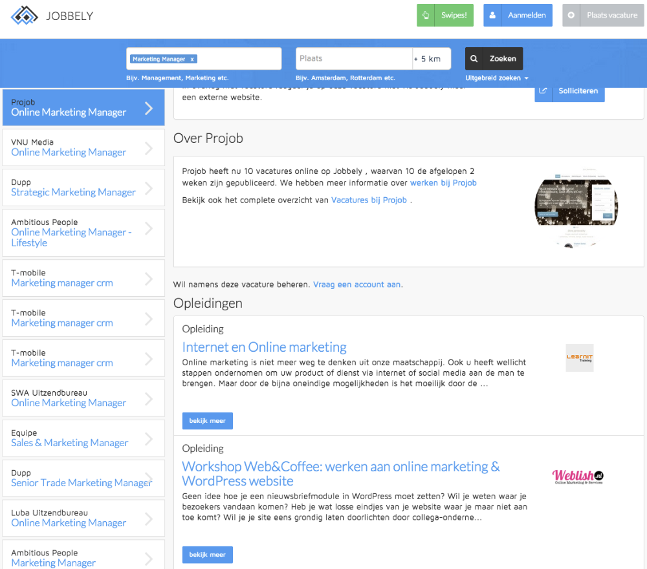Select Strategic Marketing Manager listing
This screenshot has height=569, width=647.
point(83,188)
